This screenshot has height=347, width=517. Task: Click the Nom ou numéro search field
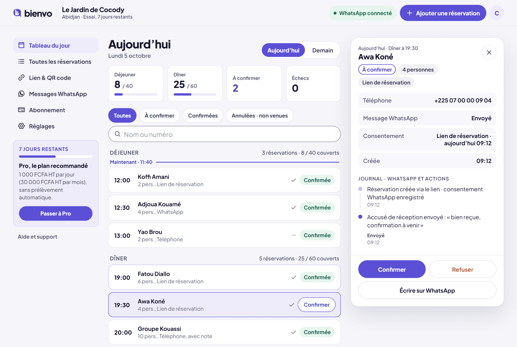(x=225, y=134)
